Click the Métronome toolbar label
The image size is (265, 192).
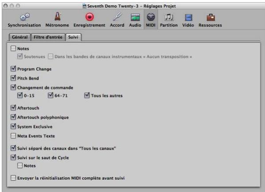click(57, 25)
